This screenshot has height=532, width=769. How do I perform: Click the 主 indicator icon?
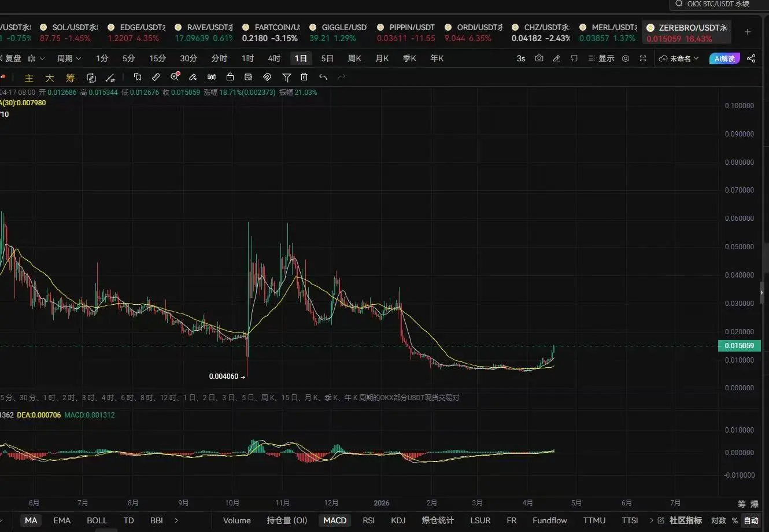click(29, 78)
